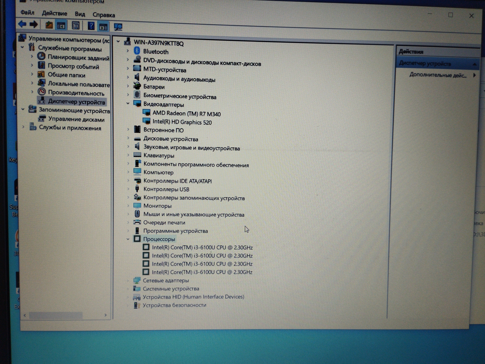Select the first Intel Core i3-6100U processor entry
Image resolution: width=485 pixels, height=364 pixels.
coord(202,247)
